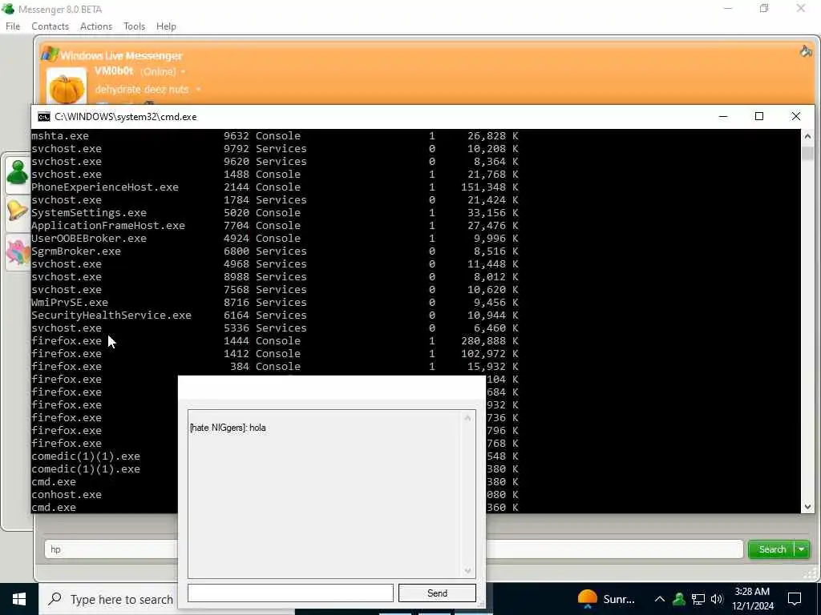Select the green contacts tab icon
This screenshot has height=615, width=821.
18,173
